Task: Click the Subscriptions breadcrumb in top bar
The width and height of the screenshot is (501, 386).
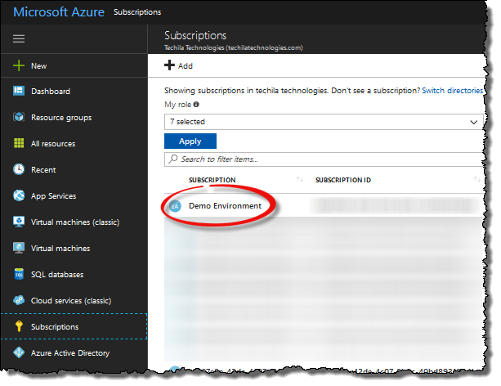Action: 137,12
